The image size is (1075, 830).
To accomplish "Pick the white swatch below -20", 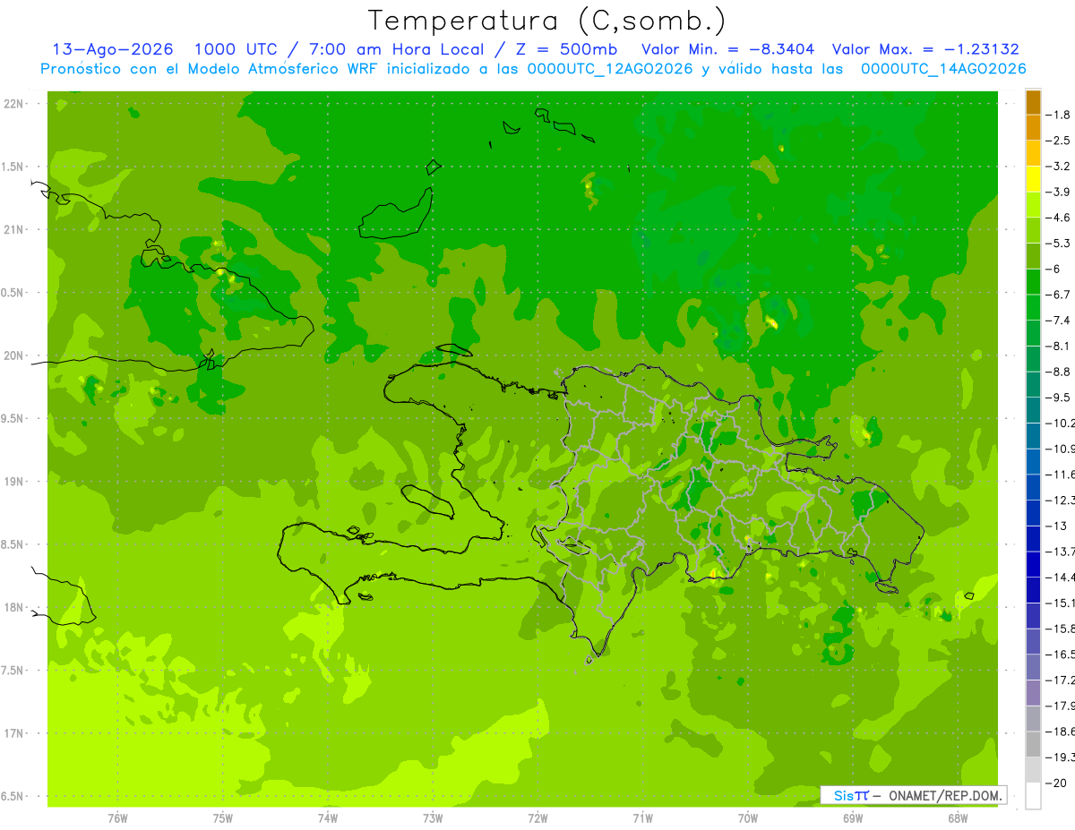I will pyautogui.click(x=1033, y=796).
